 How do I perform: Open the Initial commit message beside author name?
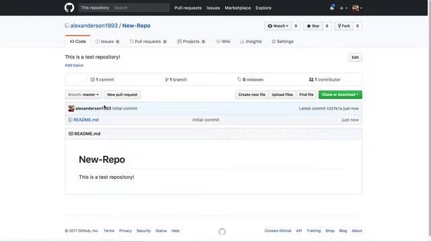[125, 108]
